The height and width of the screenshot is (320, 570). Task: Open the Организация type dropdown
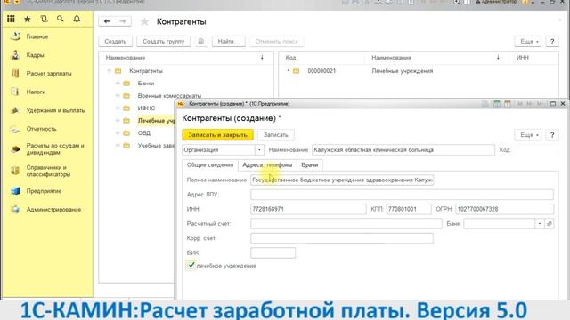259,150
